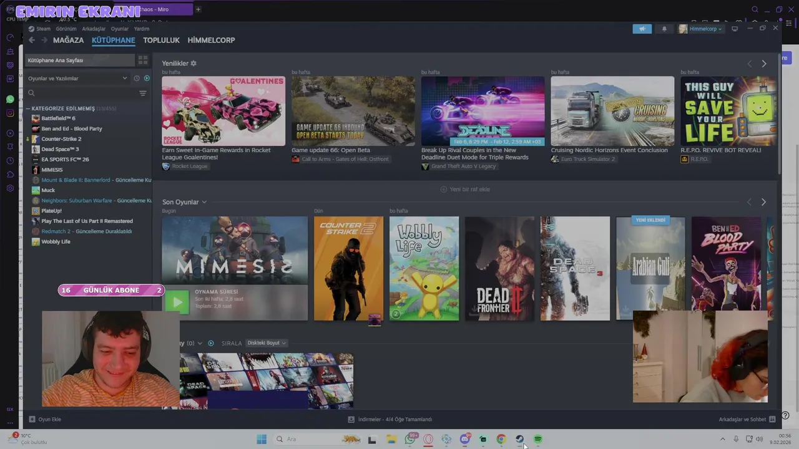
Task: Open Rocket League Goalentines news thumbnail
Action: tap(223, 111)
